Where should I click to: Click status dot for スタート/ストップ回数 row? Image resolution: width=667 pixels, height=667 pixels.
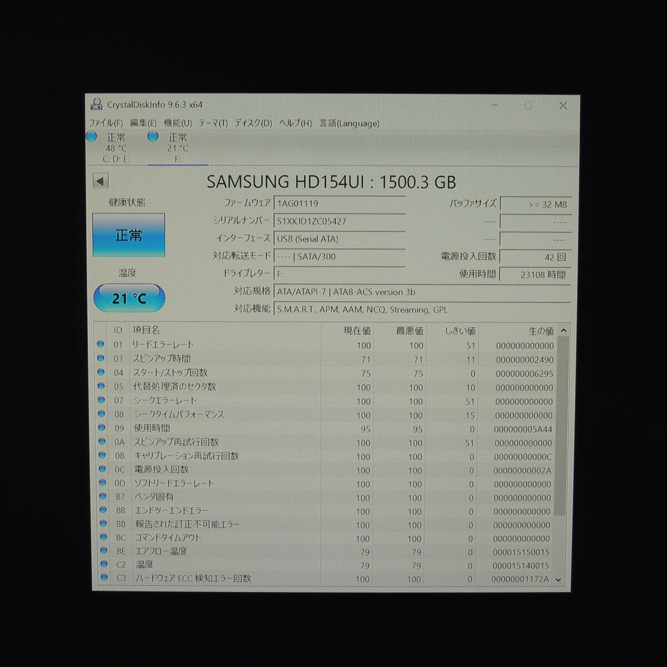[x=101, y=372]
